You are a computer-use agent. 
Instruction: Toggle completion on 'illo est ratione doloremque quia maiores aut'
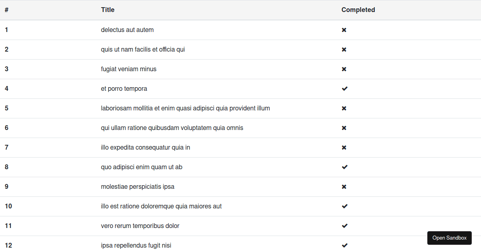(x=344, y=206)
